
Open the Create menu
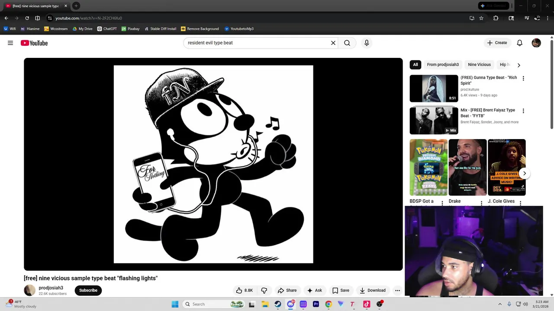(x=497, y=43)
